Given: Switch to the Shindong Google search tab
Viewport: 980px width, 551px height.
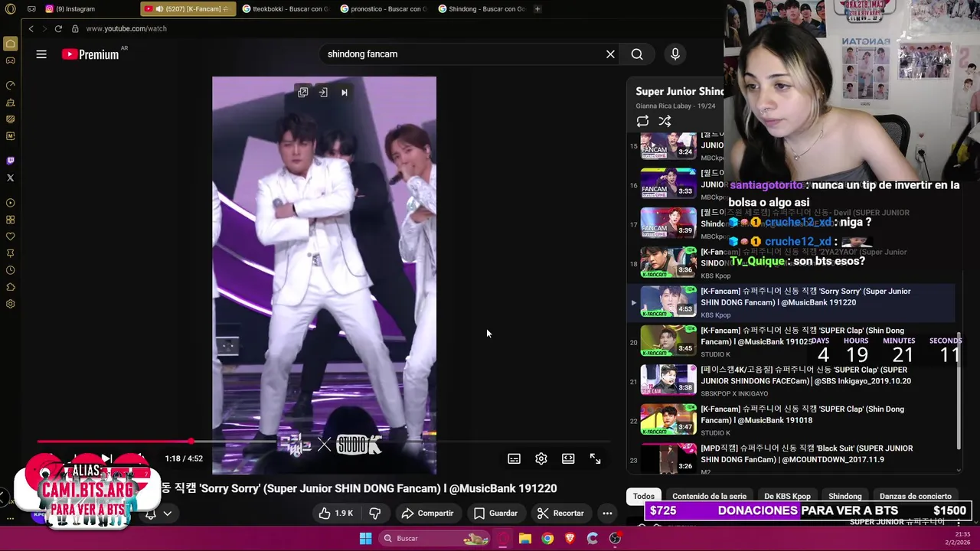Looking at the screenshot, I should click(482, 9).
